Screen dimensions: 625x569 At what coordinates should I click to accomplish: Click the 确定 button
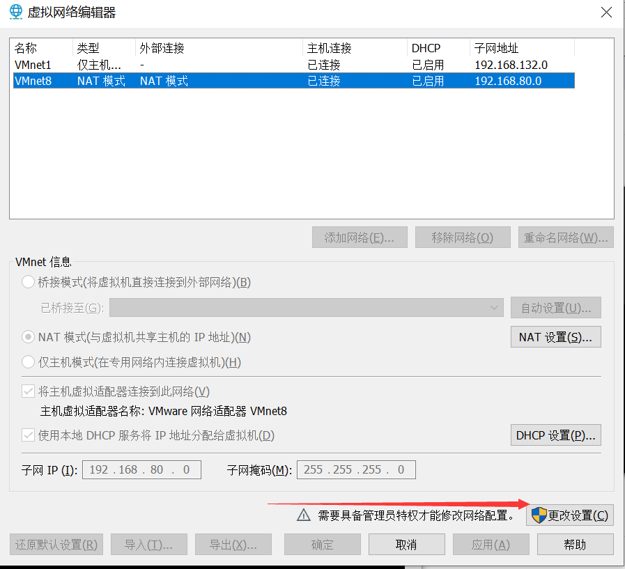322,545
